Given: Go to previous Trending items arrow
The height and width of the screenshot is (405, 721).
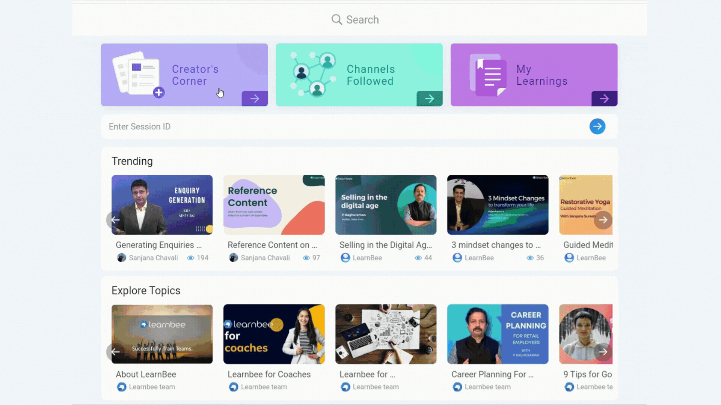Looking at the screenshot, I should (x=115, y=220).
